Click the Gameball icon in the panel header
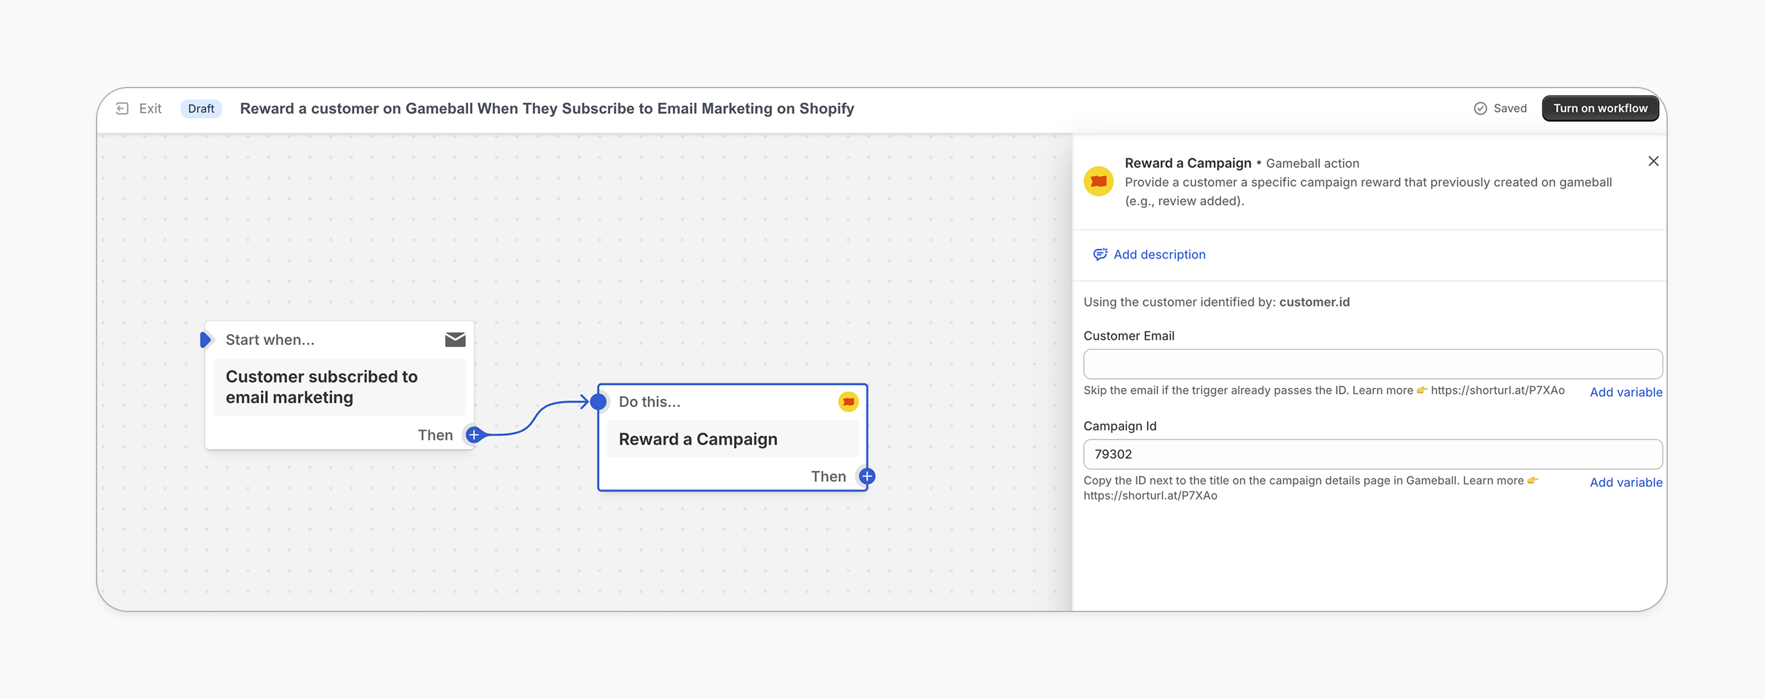The image size is (1765, 699). 1099,181
